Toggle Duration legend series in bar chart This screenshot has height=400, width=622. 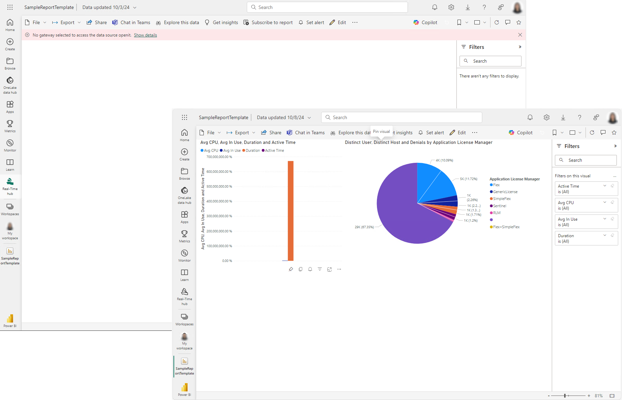[x=251, y=150]
